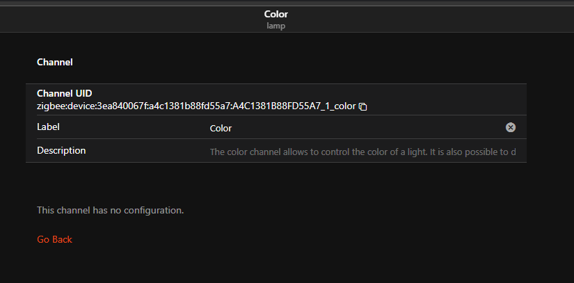The image size is (574, 283).
Task: Click the grey strip above the header
Action: tap(287, 3)
